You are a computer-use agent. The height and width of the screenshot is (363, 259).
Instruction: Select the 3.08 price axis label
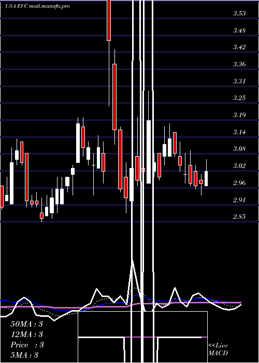[x=239, y=149]
